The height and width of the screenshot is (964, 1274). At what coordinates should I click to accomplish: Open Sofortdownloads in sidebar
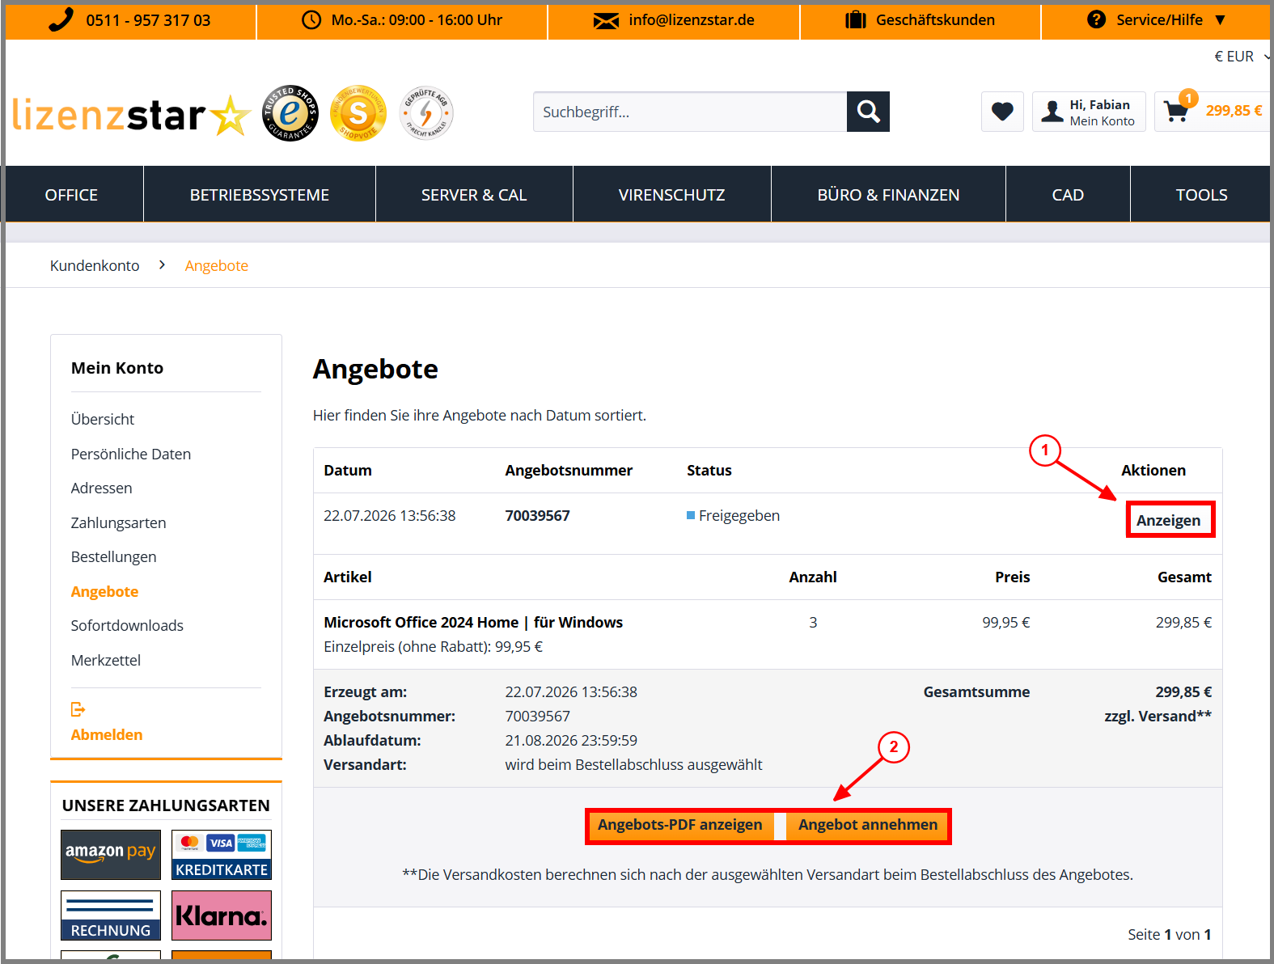[127, 626]
